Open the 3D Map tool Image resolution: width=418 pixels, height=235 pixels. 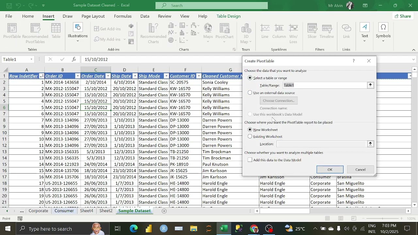click(x=246, y=33)
